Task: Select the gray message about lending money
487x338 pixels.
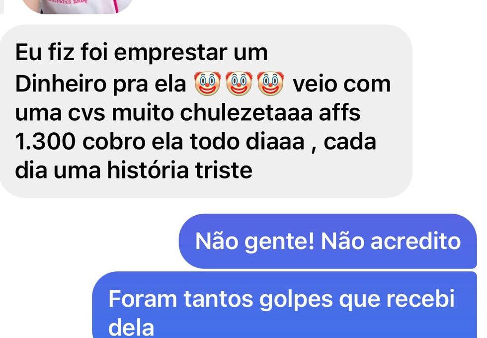Action: click(x=206, y=111)
